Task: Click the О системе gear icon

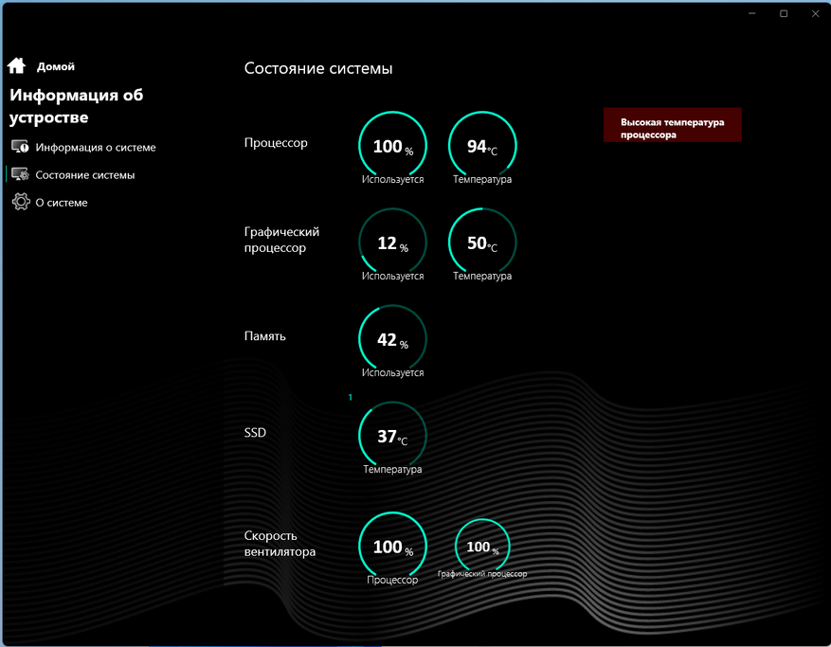Action: click(x=21, y=202)
